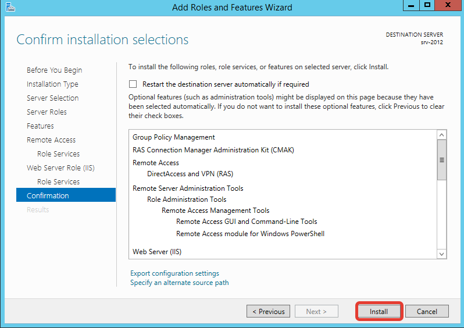This screenshot has height=328, width=464.
Task: Switch to Server Selection page
Action: point(52,98)
